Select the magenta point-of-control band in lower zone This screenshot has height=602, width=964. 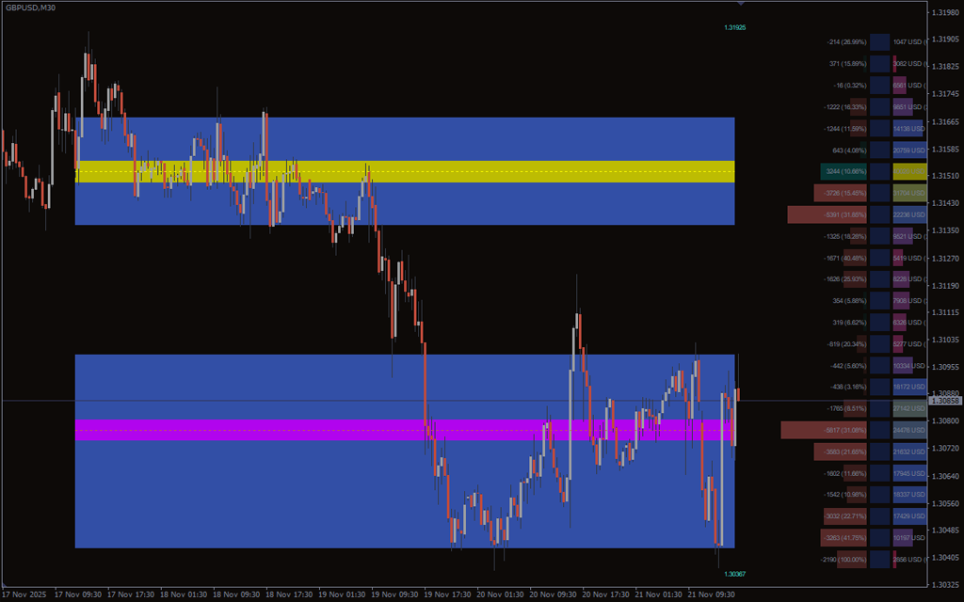coord(405,430)
